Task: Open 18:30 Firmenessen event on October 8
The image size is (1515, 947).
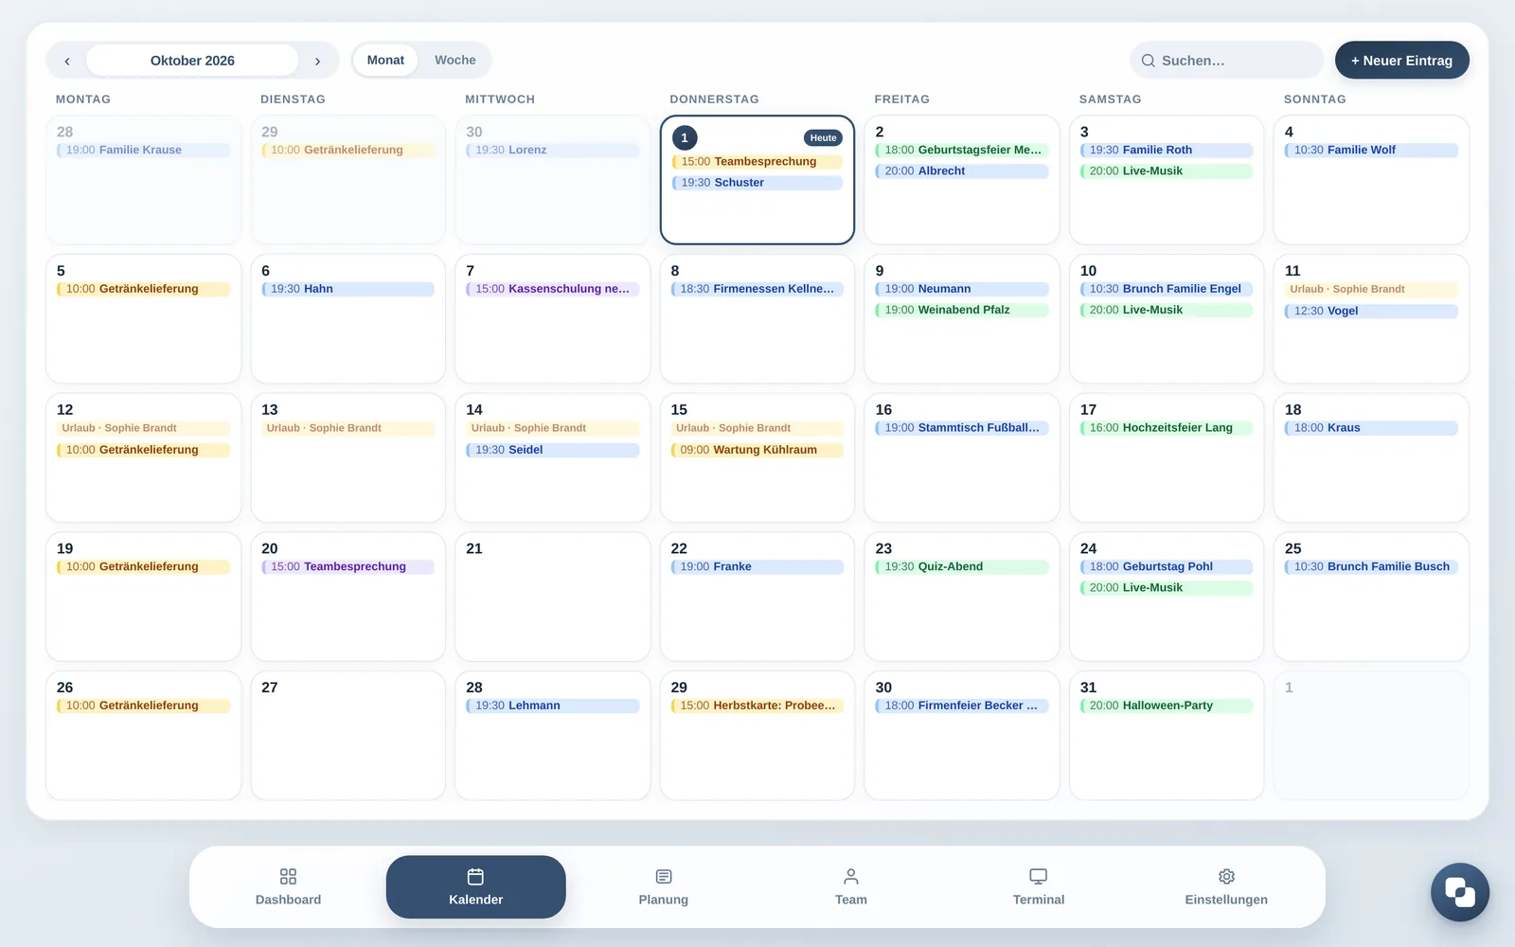Action: (x=757, y=289)
